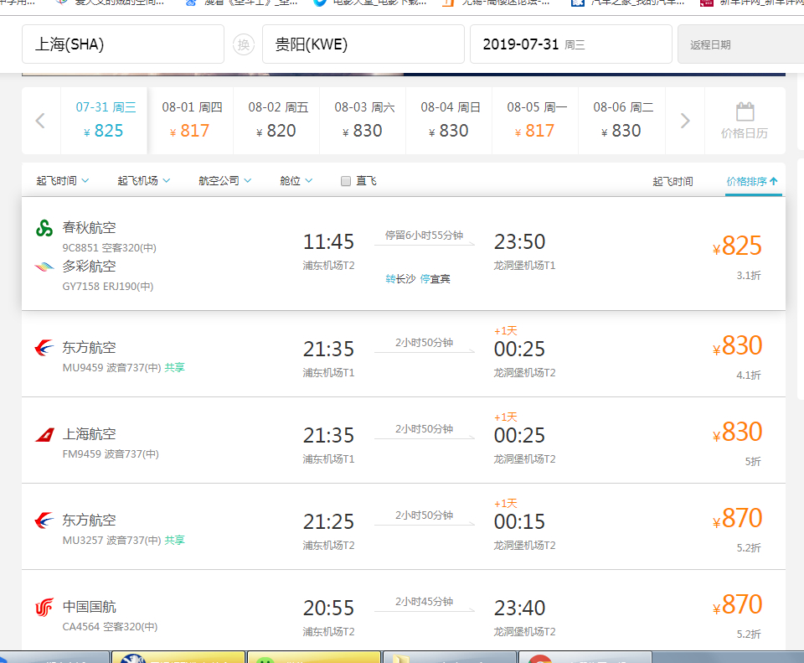This screenshot has height=663, width=804.
Task: Click the 停留6小时55分钟 layover text
Action: (x=424, y=235)
